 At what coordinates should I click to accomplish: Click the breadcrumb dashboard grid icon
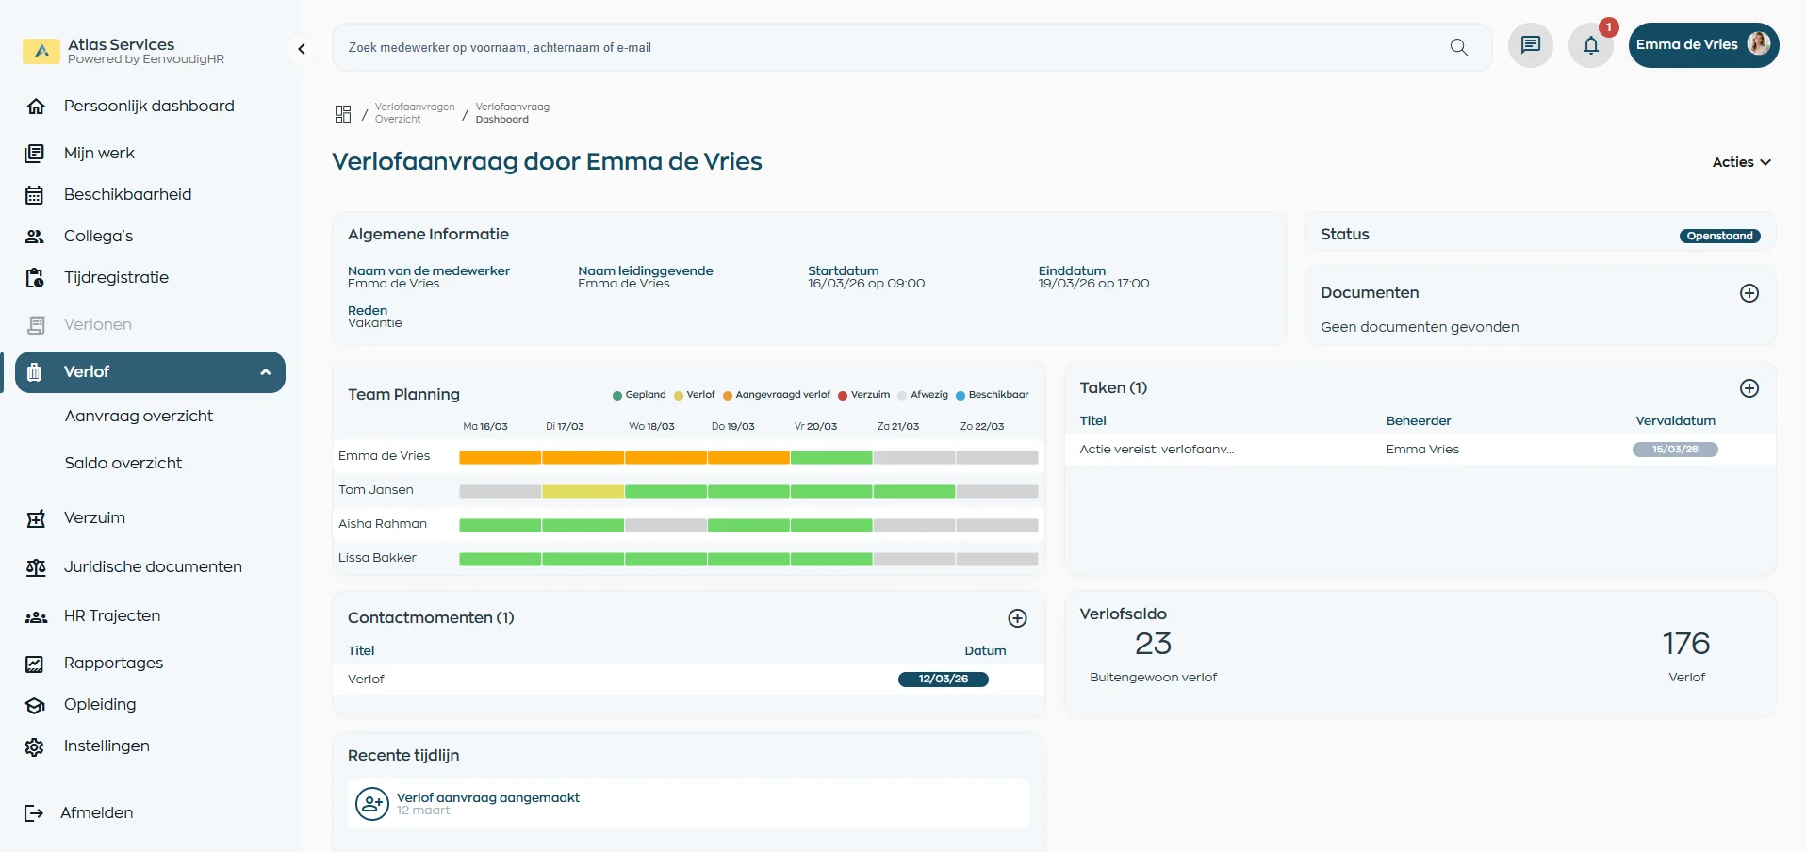coord(343,114)
